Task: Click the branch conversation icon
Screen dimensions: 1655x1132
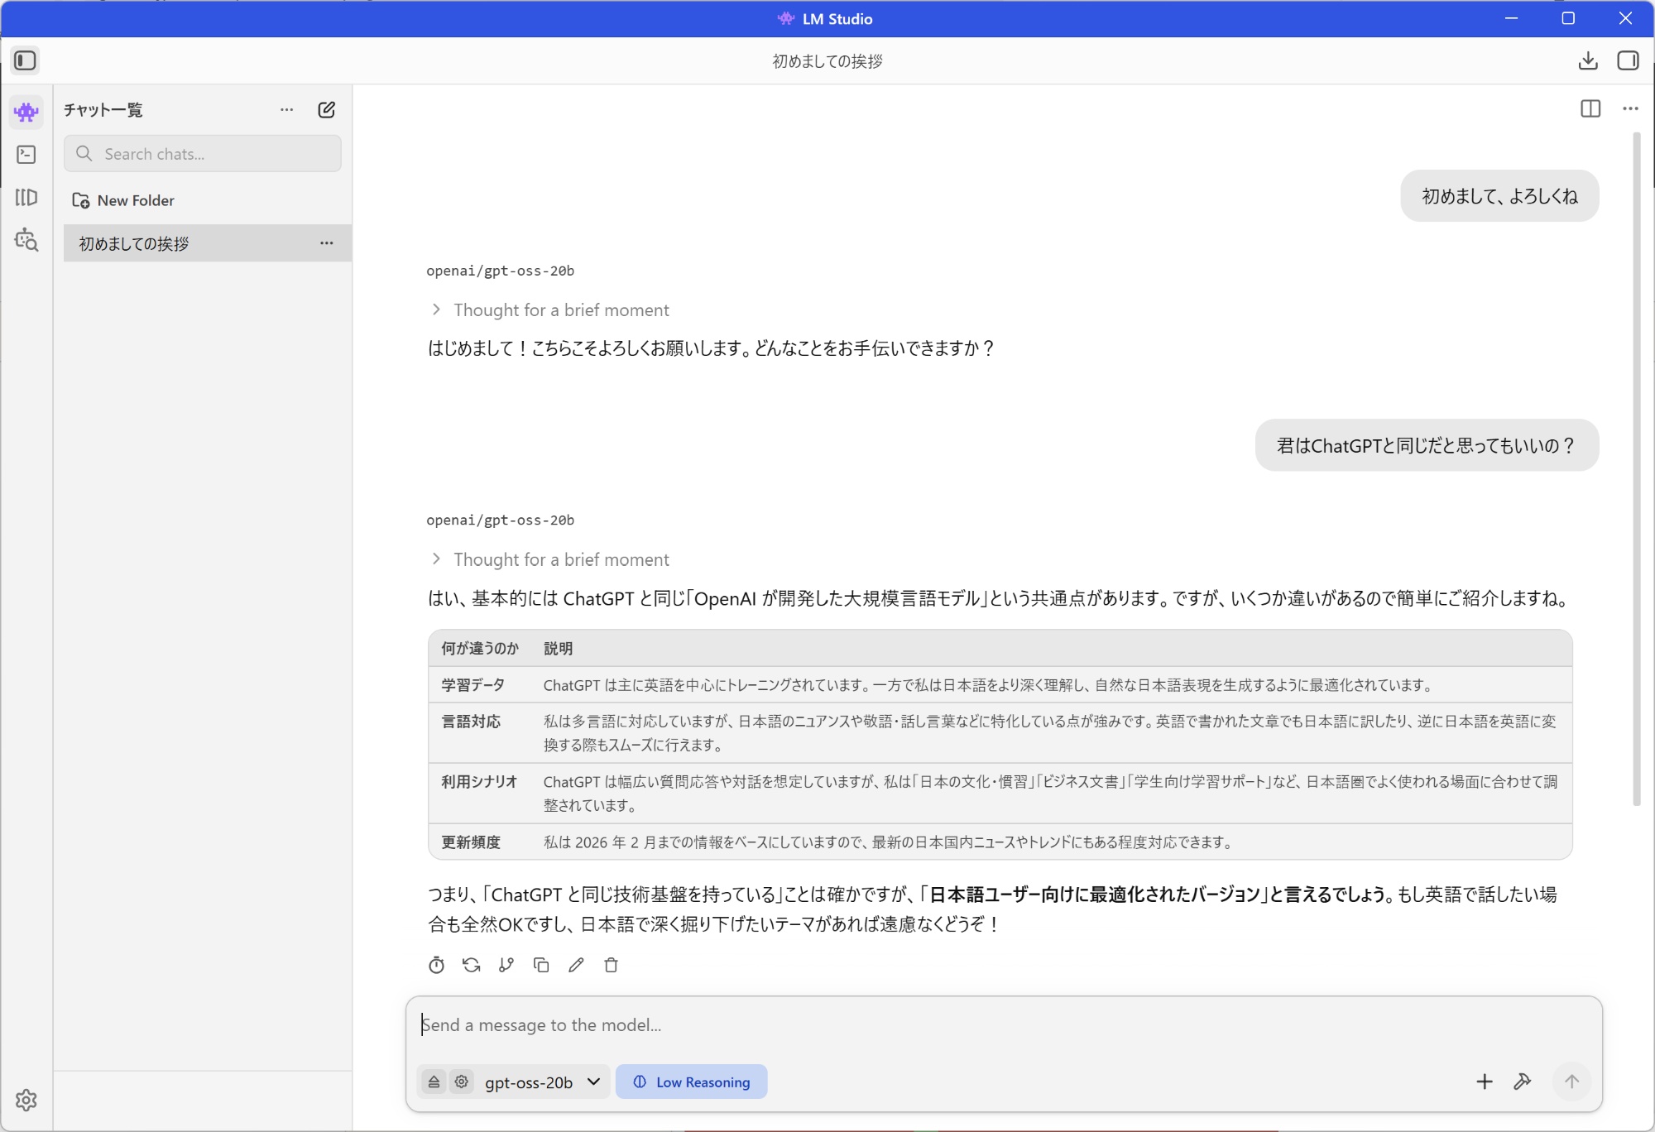Action: coord(506,965)
